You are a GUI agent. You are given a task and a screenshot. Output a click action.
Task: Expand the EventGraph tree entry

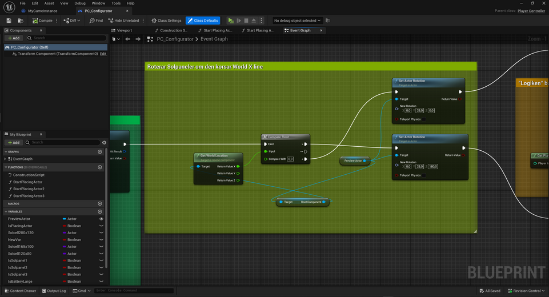tap(6, 159)
